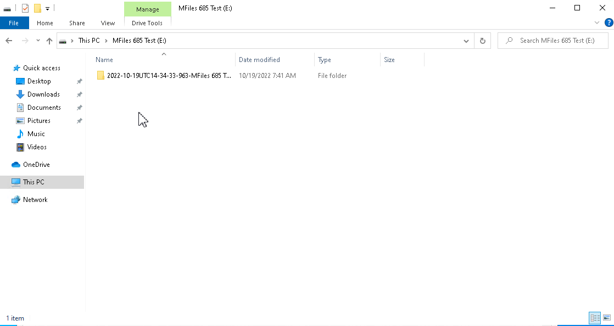Click the Search MFiles 685 Test field
Image resolution: width=614 pixels, height=326 pixels.
point(553,41)
